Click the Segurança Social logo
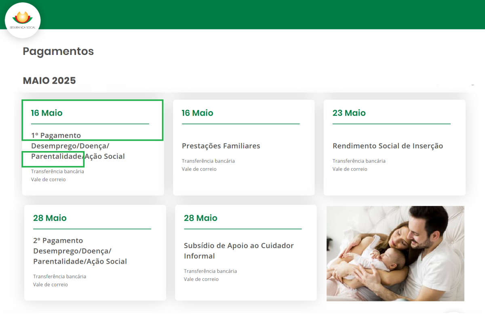This screenshot has width=485, height=326. click(x=23, y=20)
